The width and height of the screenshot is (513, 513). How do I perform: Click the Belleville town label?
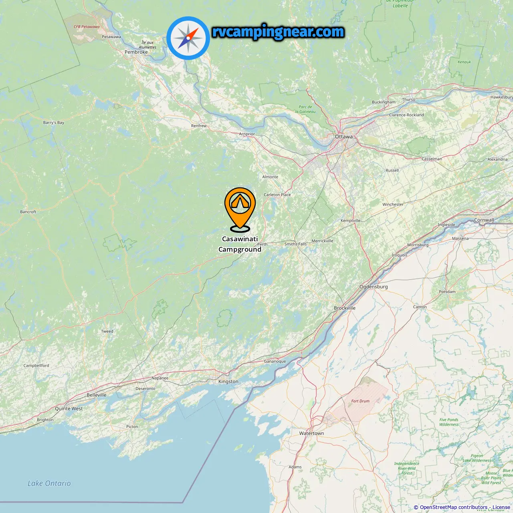[x=97, y=395]
